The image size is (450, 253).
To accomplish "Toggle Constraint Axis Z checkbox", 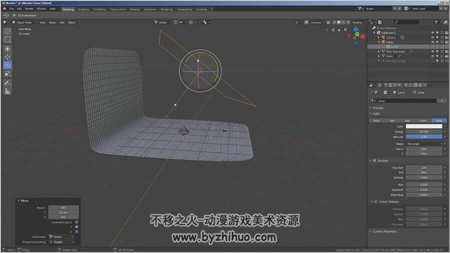I will tap(76, 231).
